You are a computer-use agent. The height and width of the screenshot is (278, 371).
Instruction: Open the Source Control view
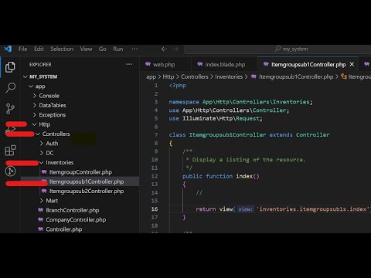click(10, 109)
